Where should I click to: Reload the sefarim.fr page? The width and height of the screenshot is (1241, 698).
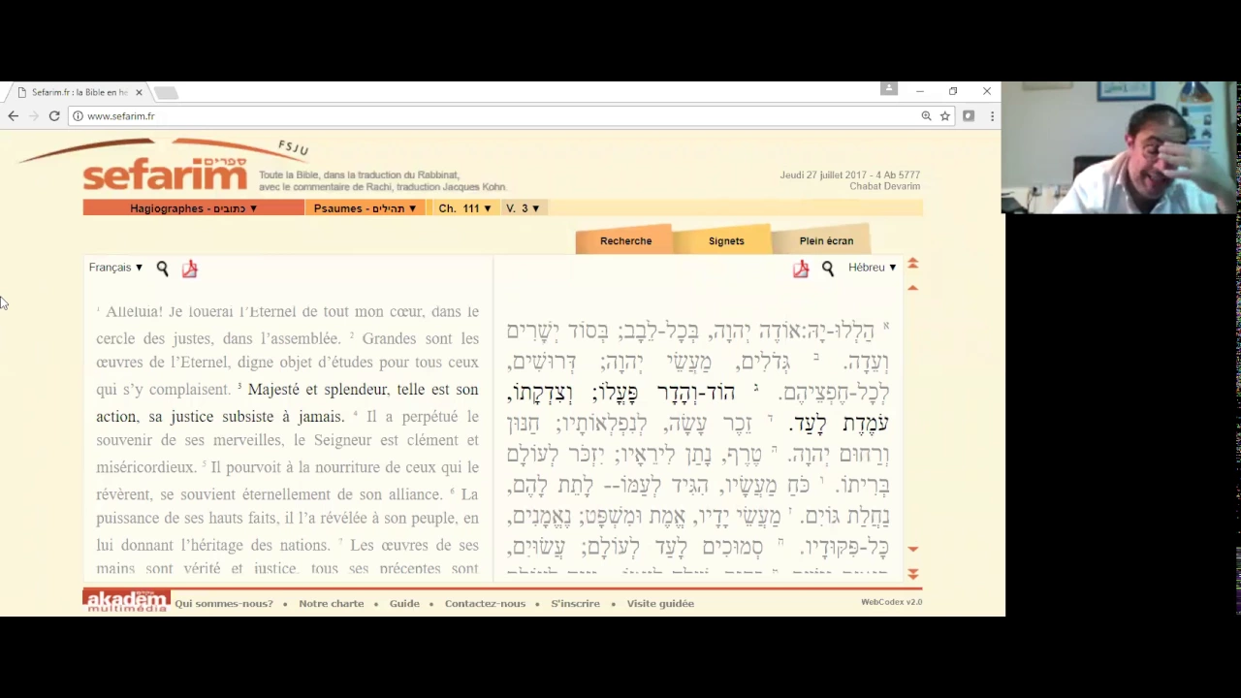(x=54, y=115)
